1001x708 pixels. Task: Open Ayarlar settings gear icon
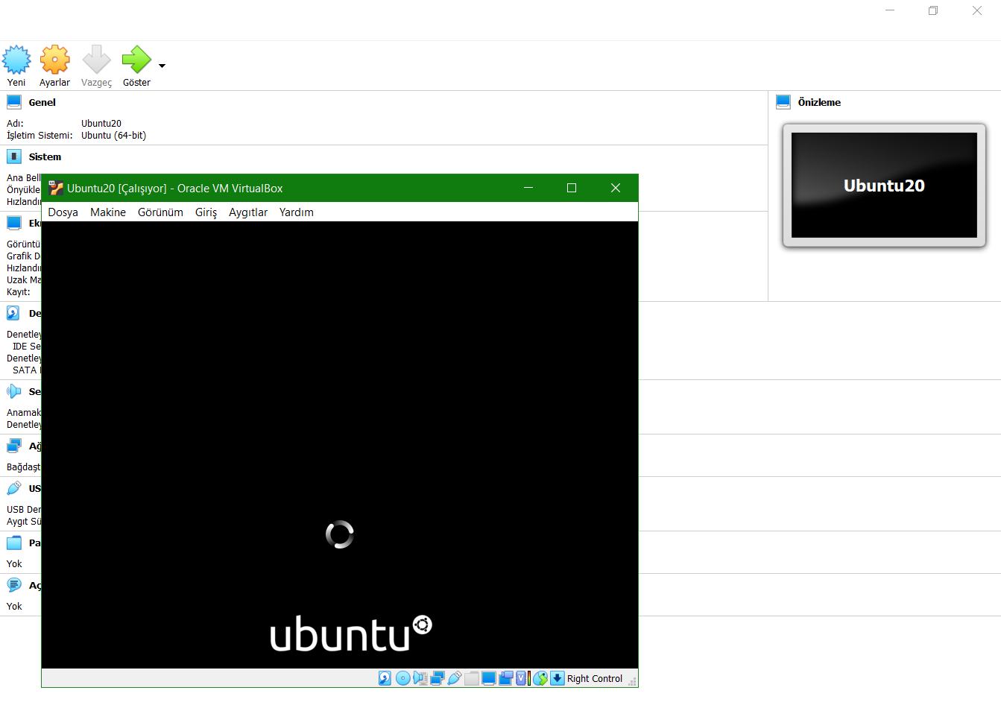pyautogui.click(x=55, y=60)
